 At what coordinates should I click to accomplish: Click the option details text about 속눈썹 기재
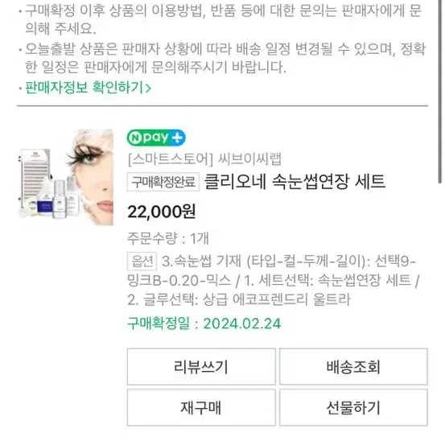pos(274,280)
